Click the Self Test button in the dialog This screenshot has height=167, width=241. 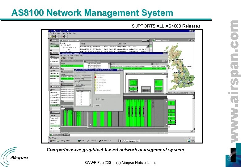(x=78, y=85)
